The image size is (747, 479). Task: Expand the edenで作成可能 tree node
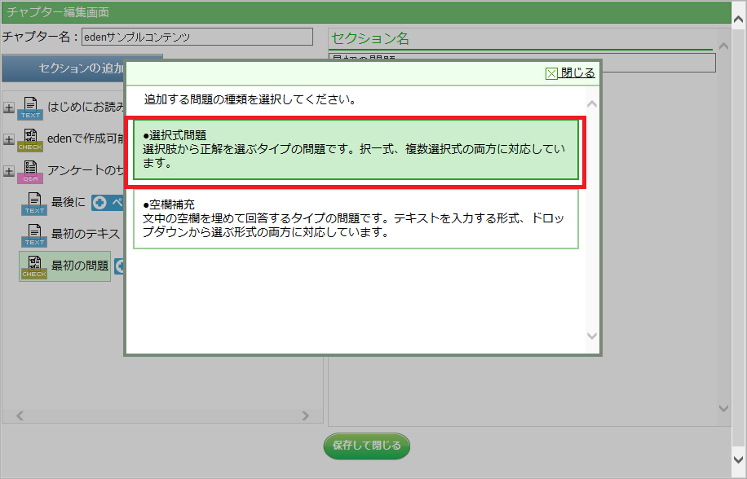[9, 139]
